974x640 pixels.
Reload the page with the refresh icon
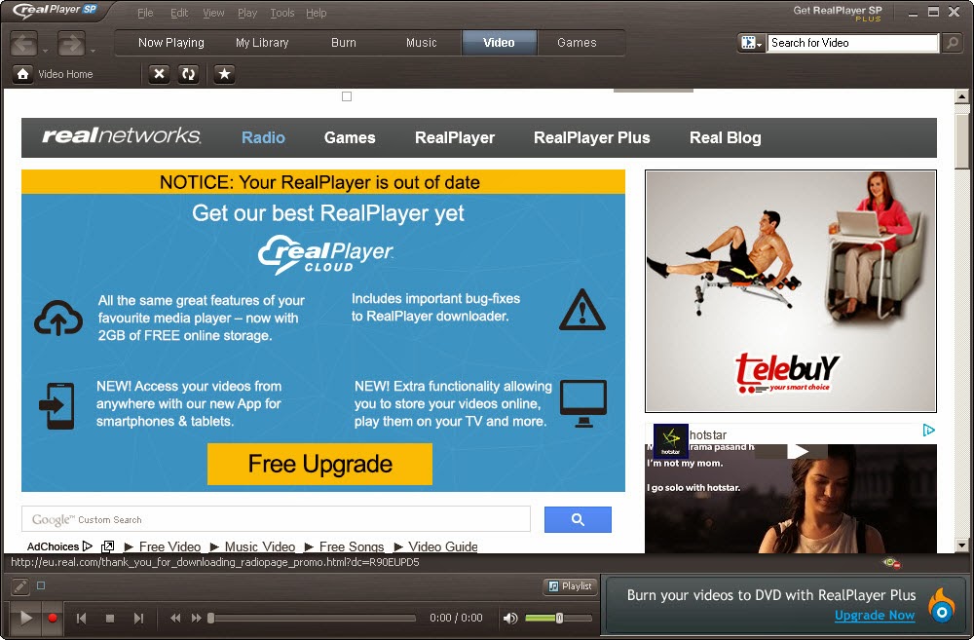(x=188, y=74)
